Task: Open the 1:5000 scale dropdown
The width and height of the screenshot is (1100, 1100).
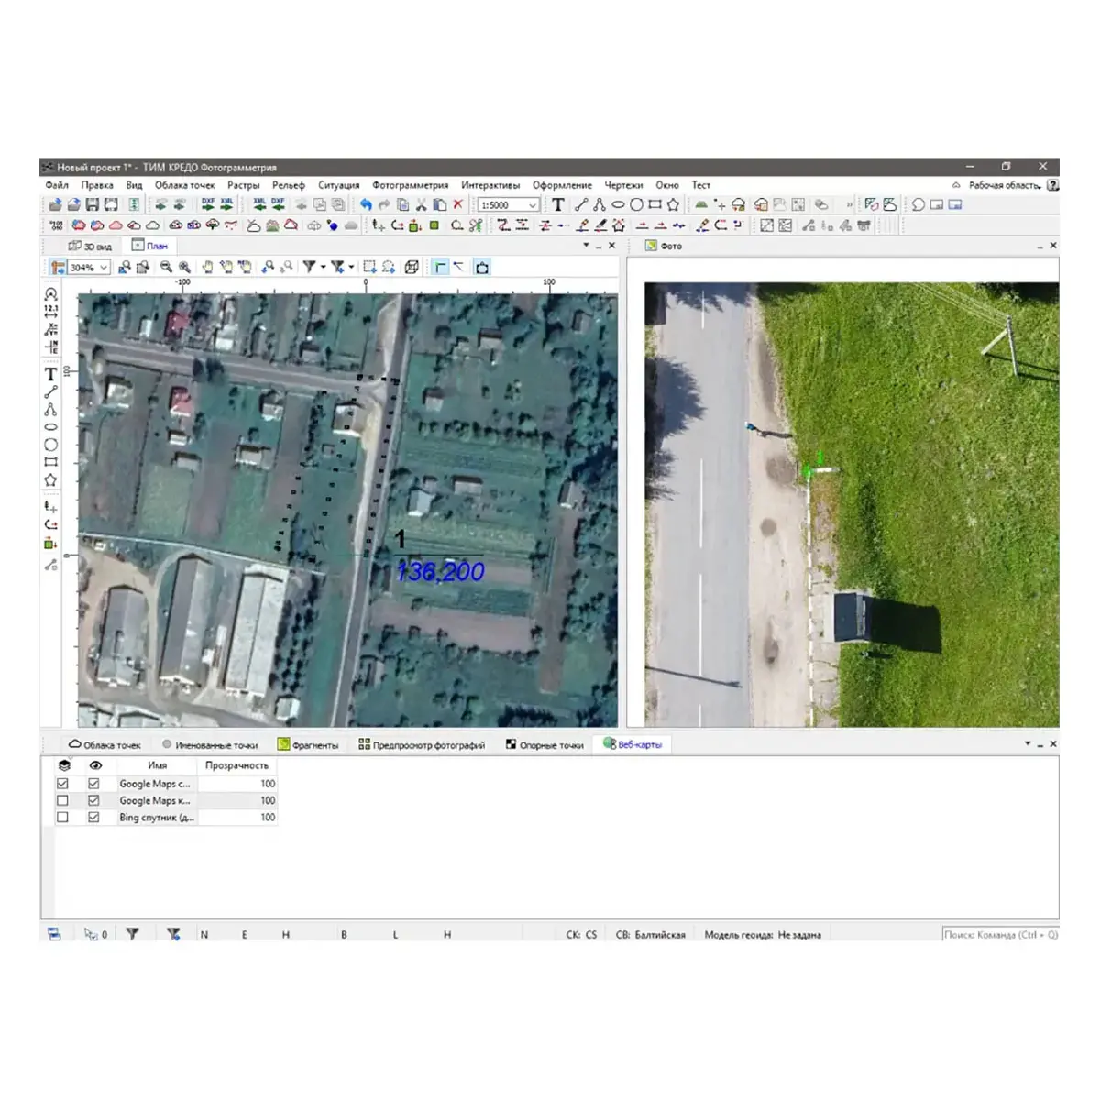Action: [532, 205]
